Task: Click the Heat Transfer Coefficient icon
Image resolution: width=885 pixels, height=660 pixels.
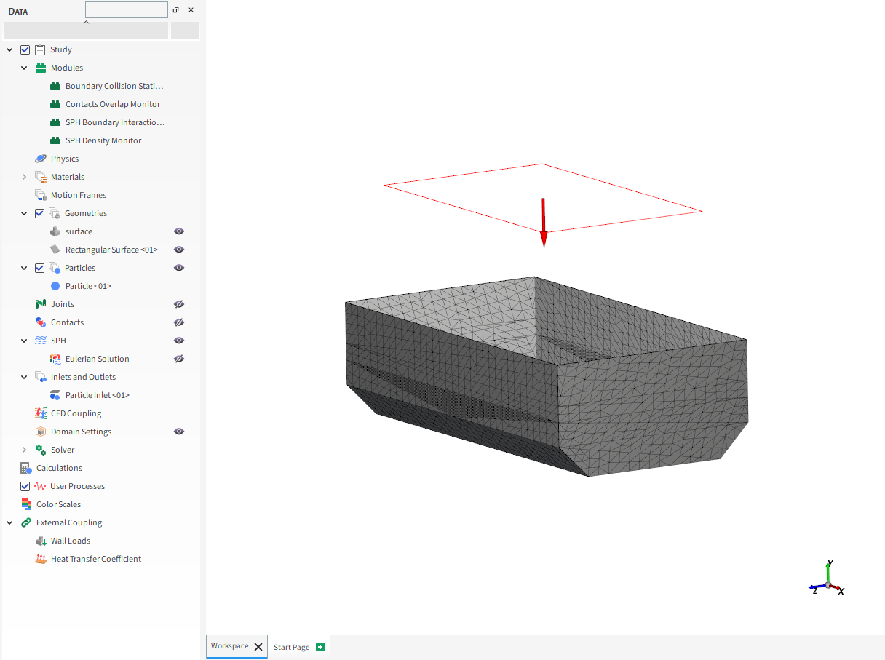Action: click(x=41, y=559)
